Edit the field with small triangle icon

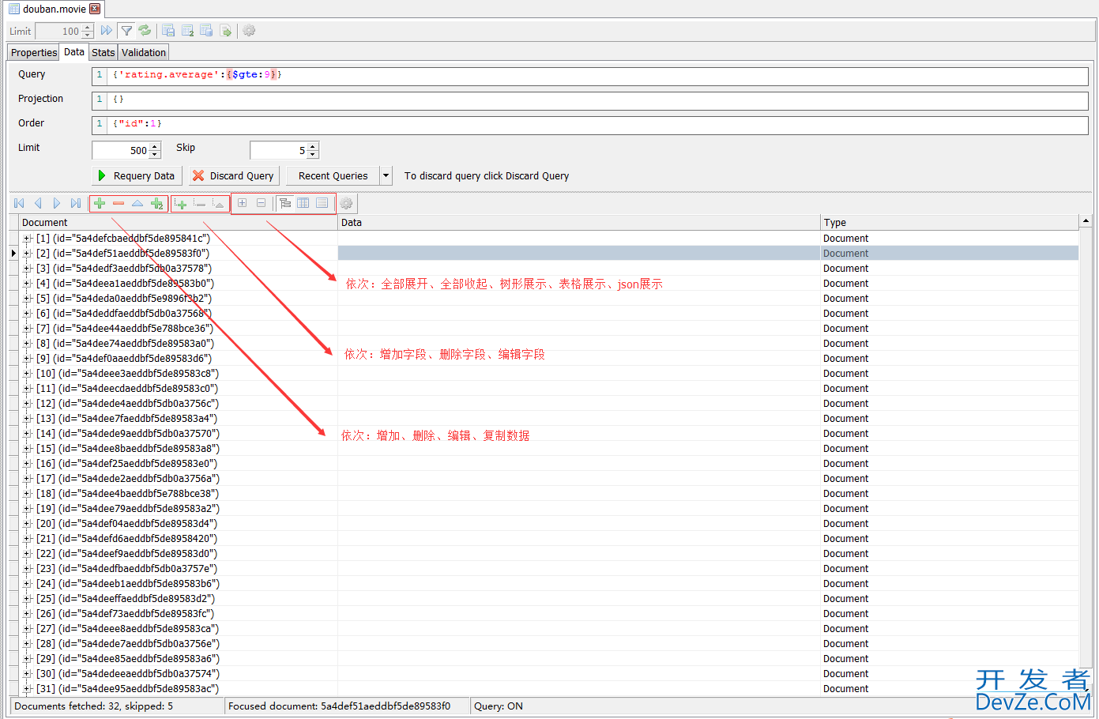(219, 203)
